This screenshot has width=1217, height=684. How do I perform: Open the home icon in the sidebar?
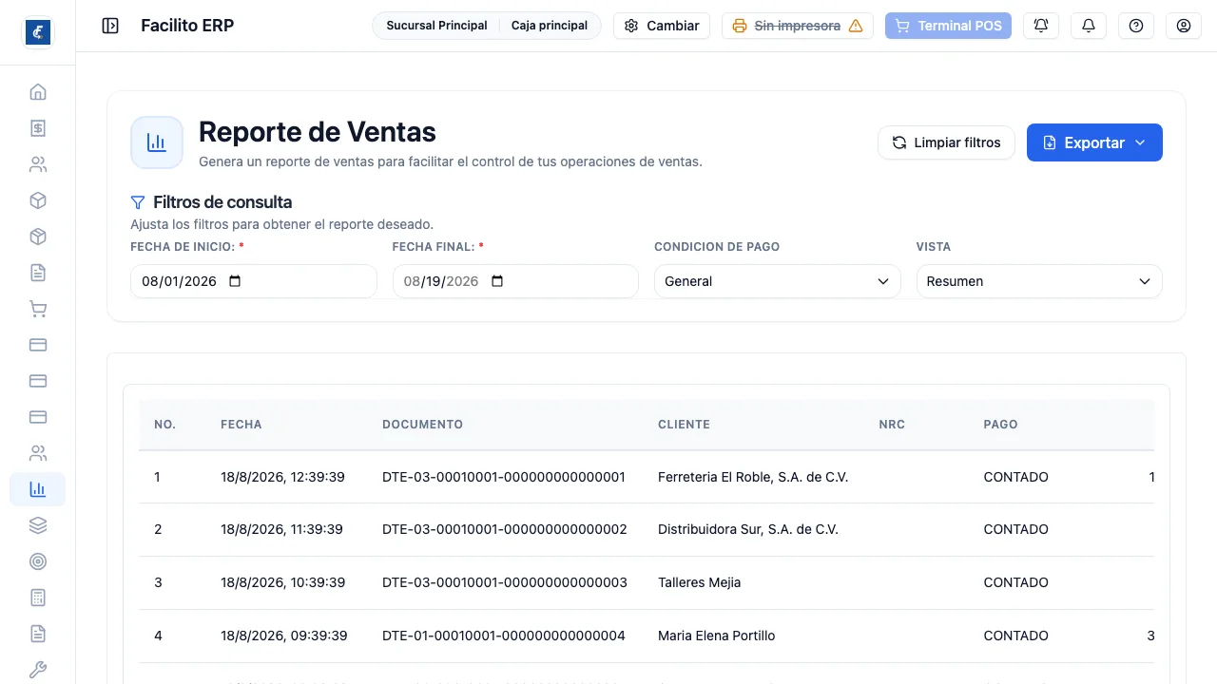pyautogui.click(x=38, y=92)
